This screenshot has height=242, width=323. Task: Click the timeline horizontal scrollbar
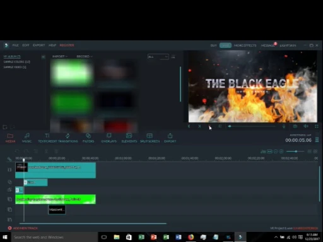[x=93, y=224]
